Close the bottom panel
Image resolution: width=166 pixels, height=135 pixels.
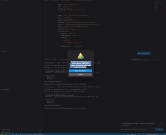tap(164, 60)
